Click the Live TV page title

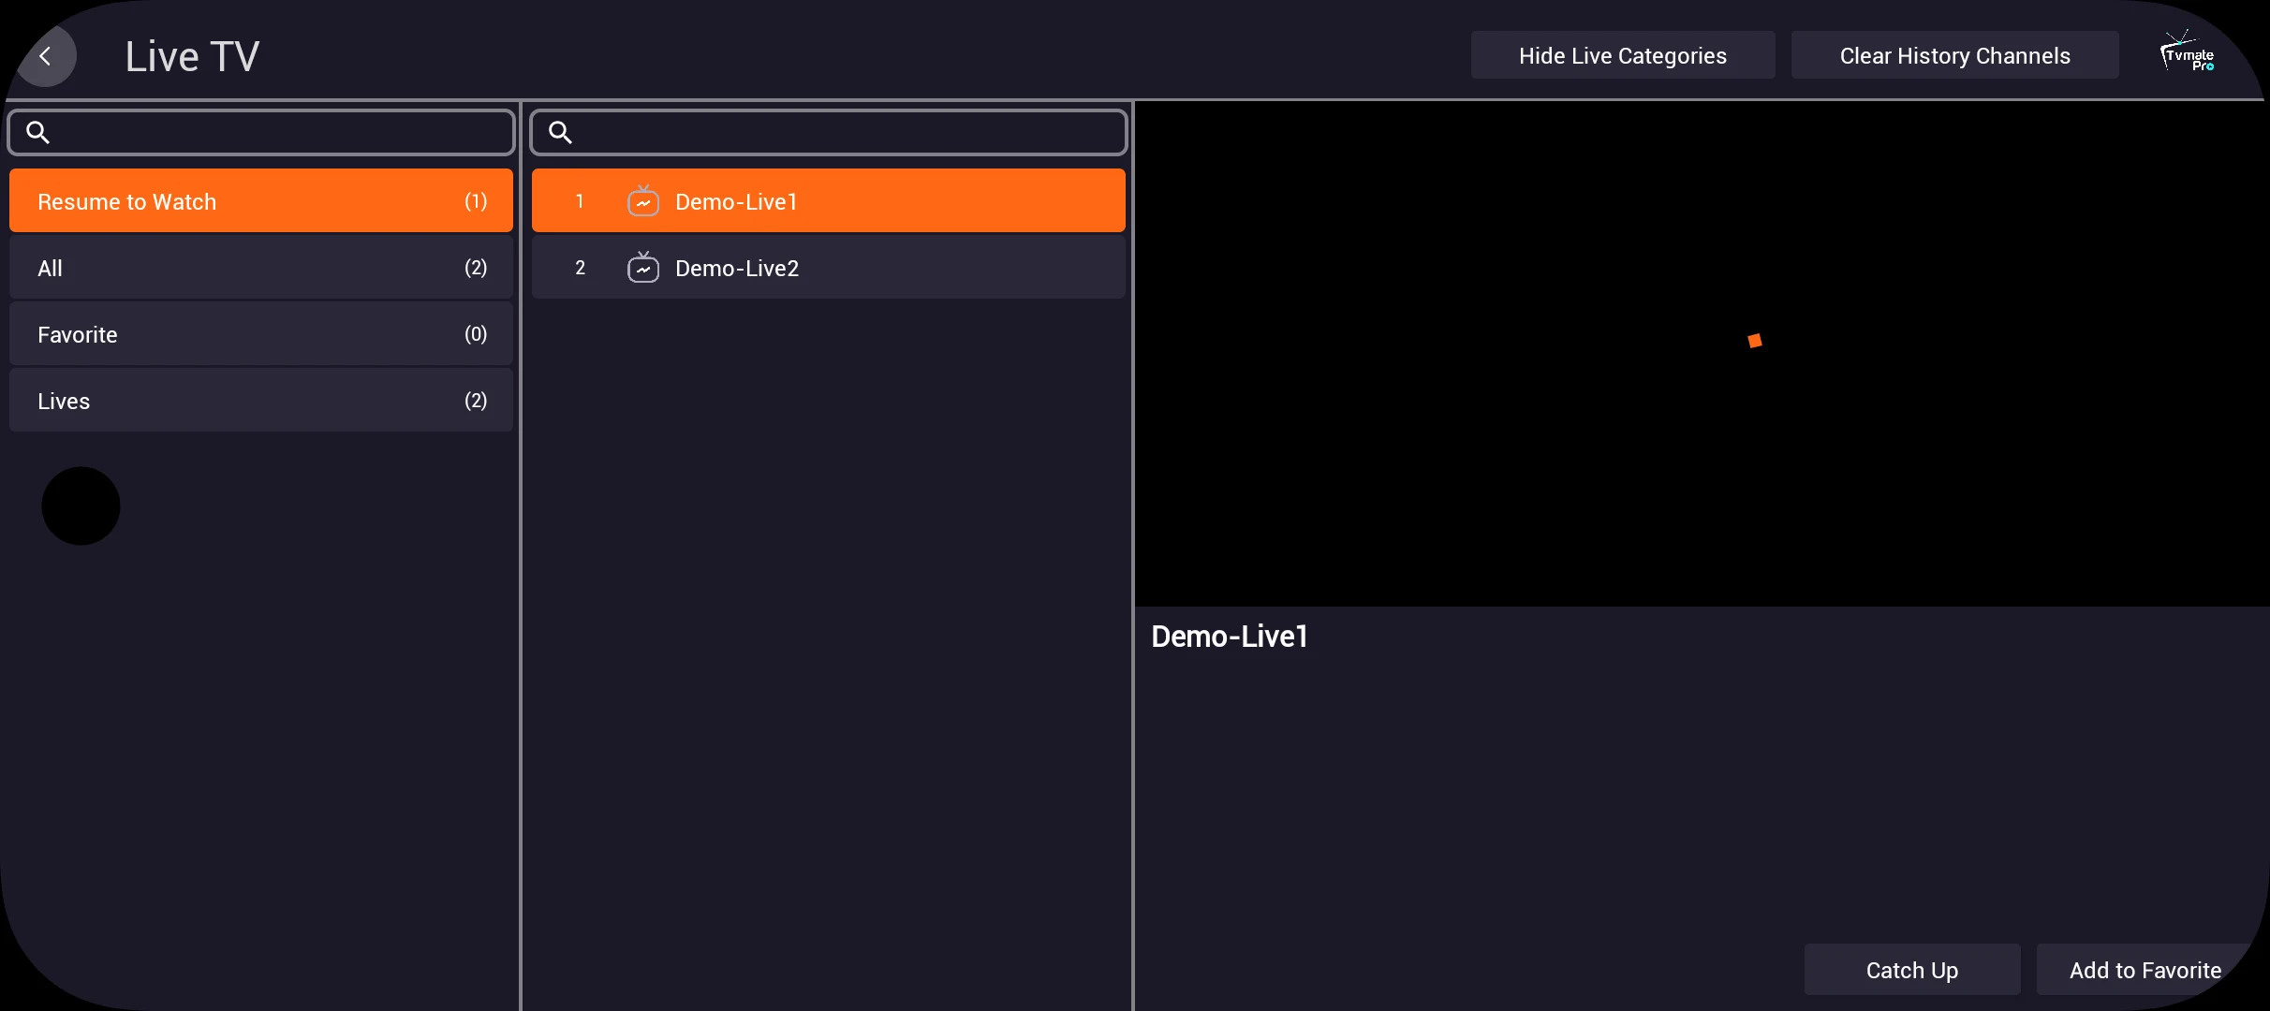tap(192, 56)
